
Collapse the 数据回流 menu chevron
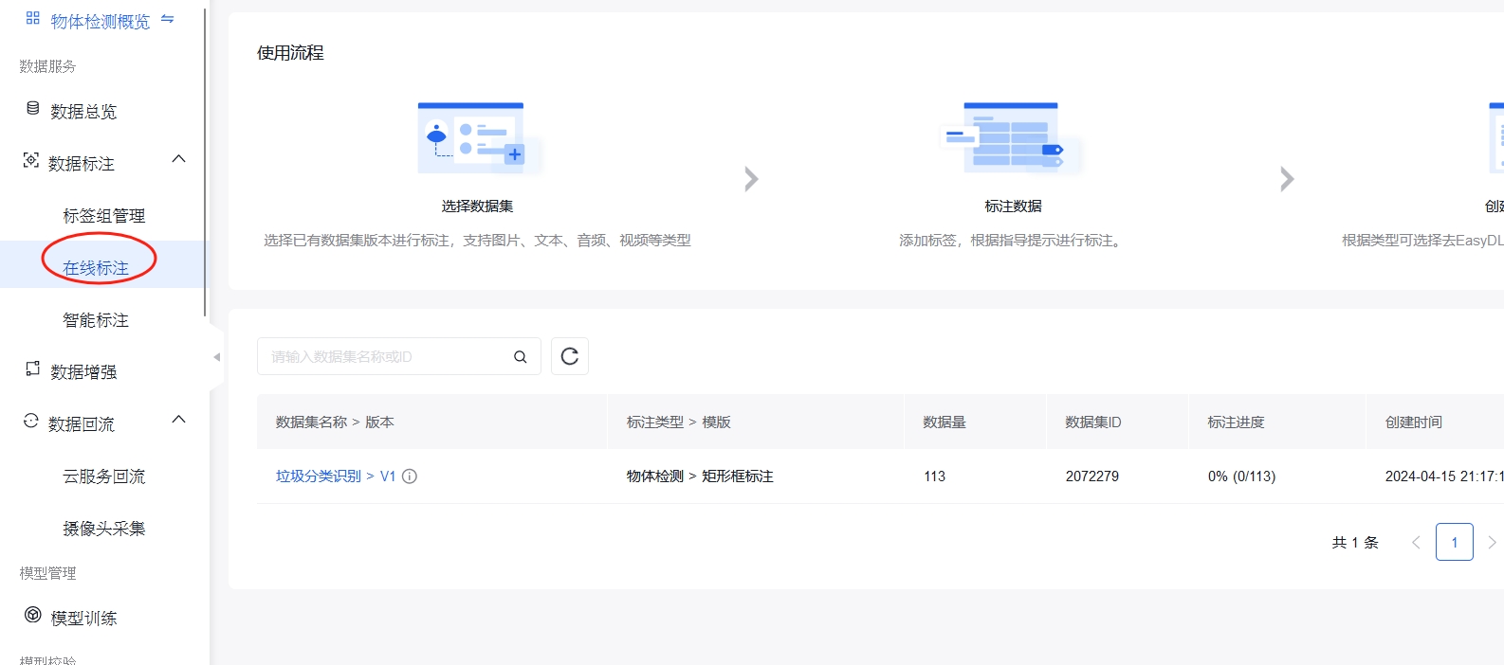[x=178, y=420]
